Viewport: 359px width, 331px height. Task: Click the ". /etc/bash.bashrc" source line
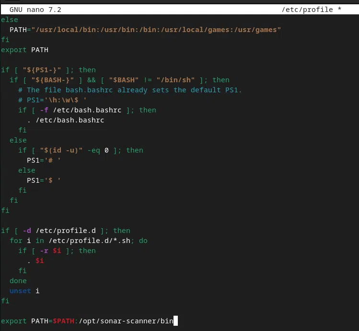[x=66, y=120]
